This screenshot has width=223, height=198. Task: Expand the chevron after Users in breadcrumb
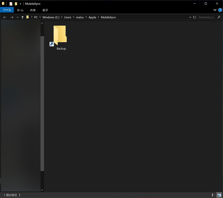point(74,17)
